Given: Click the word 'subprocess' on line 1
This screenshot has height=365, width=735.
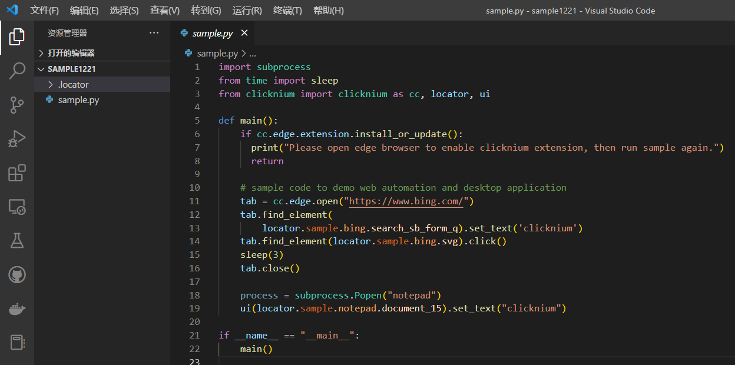Looking at the screenshot, I should (x=283, y=67).
